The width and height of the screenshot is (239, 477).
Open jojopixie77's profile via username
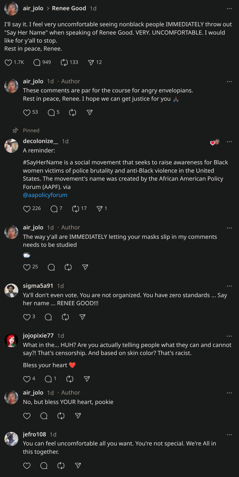(x=38, y=336)
